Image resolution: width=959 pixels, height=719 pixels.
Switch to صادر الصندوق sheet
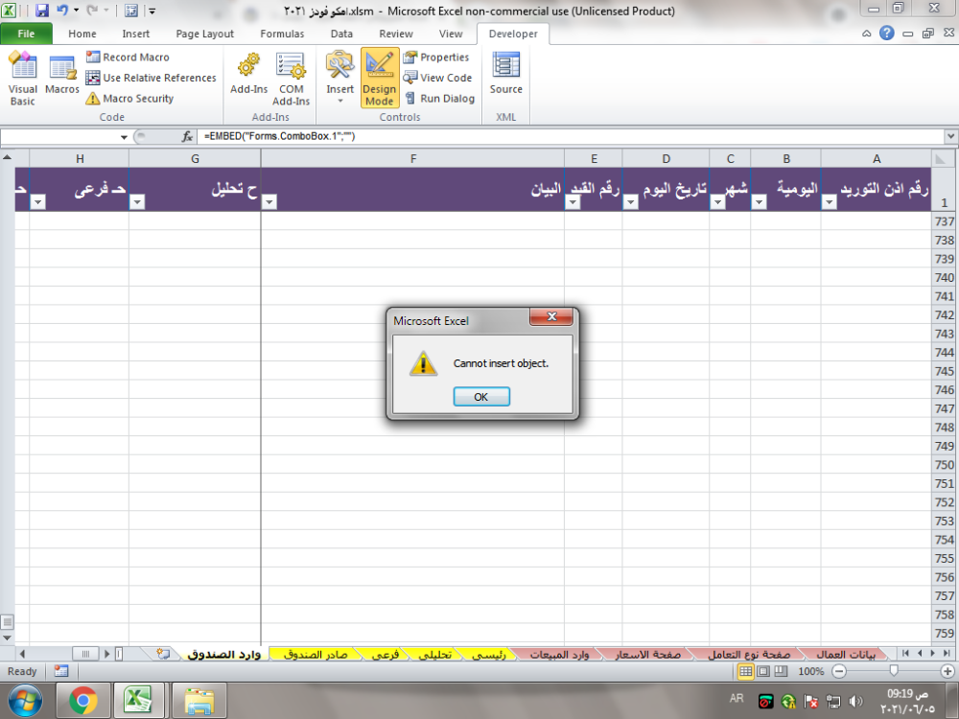316,654
